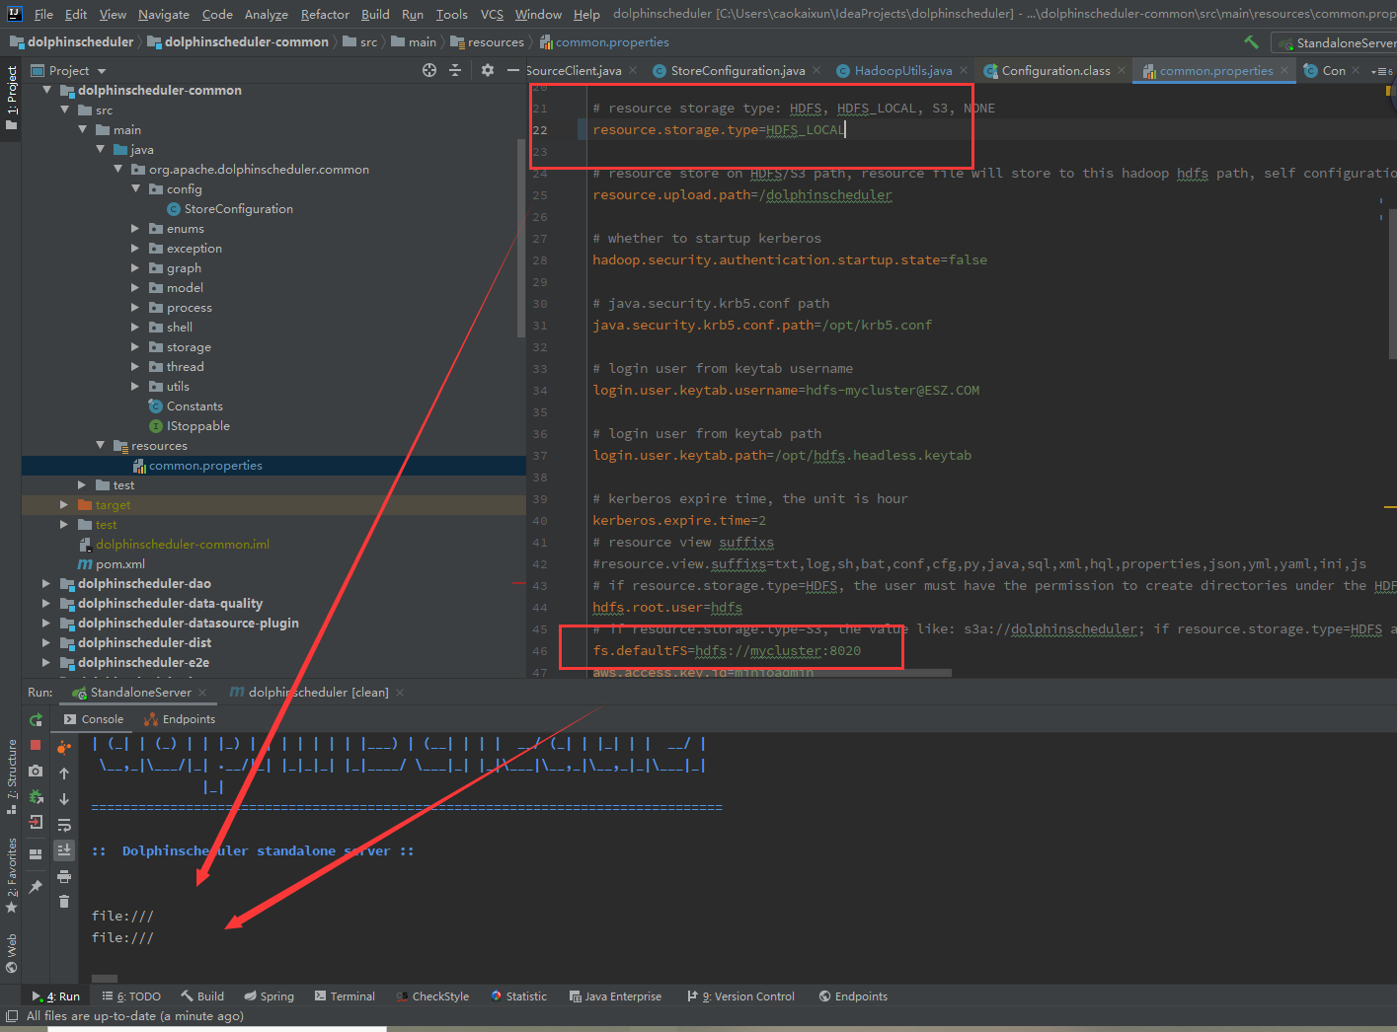Open the Spring tool window

[x=270, y=996]
